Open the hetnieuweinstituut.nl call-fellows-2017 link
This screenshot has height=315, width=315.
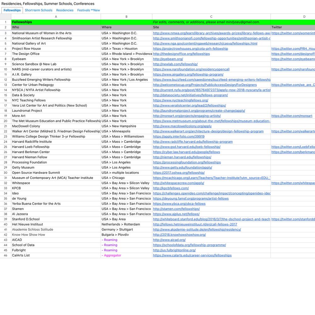195,224
